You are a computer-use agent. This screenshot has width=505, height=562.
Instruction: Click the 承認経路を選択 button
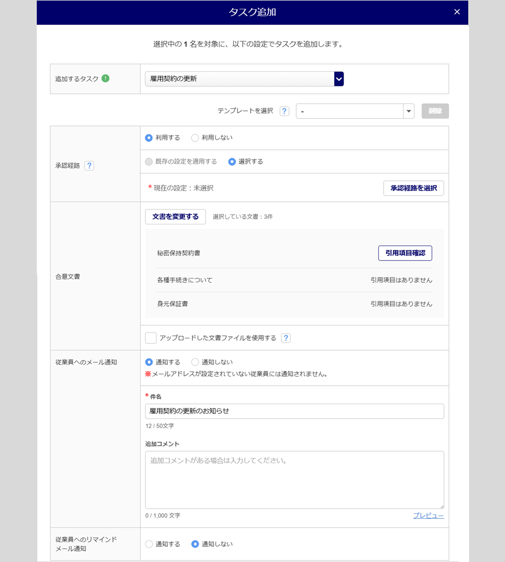(x=413, y=188)
